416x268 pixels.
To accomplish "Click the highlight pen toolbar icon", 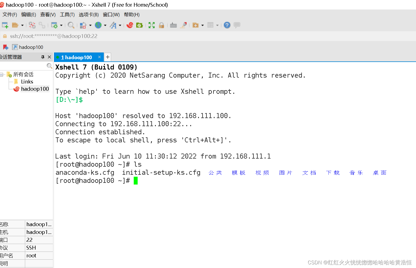I will (184, 25).
